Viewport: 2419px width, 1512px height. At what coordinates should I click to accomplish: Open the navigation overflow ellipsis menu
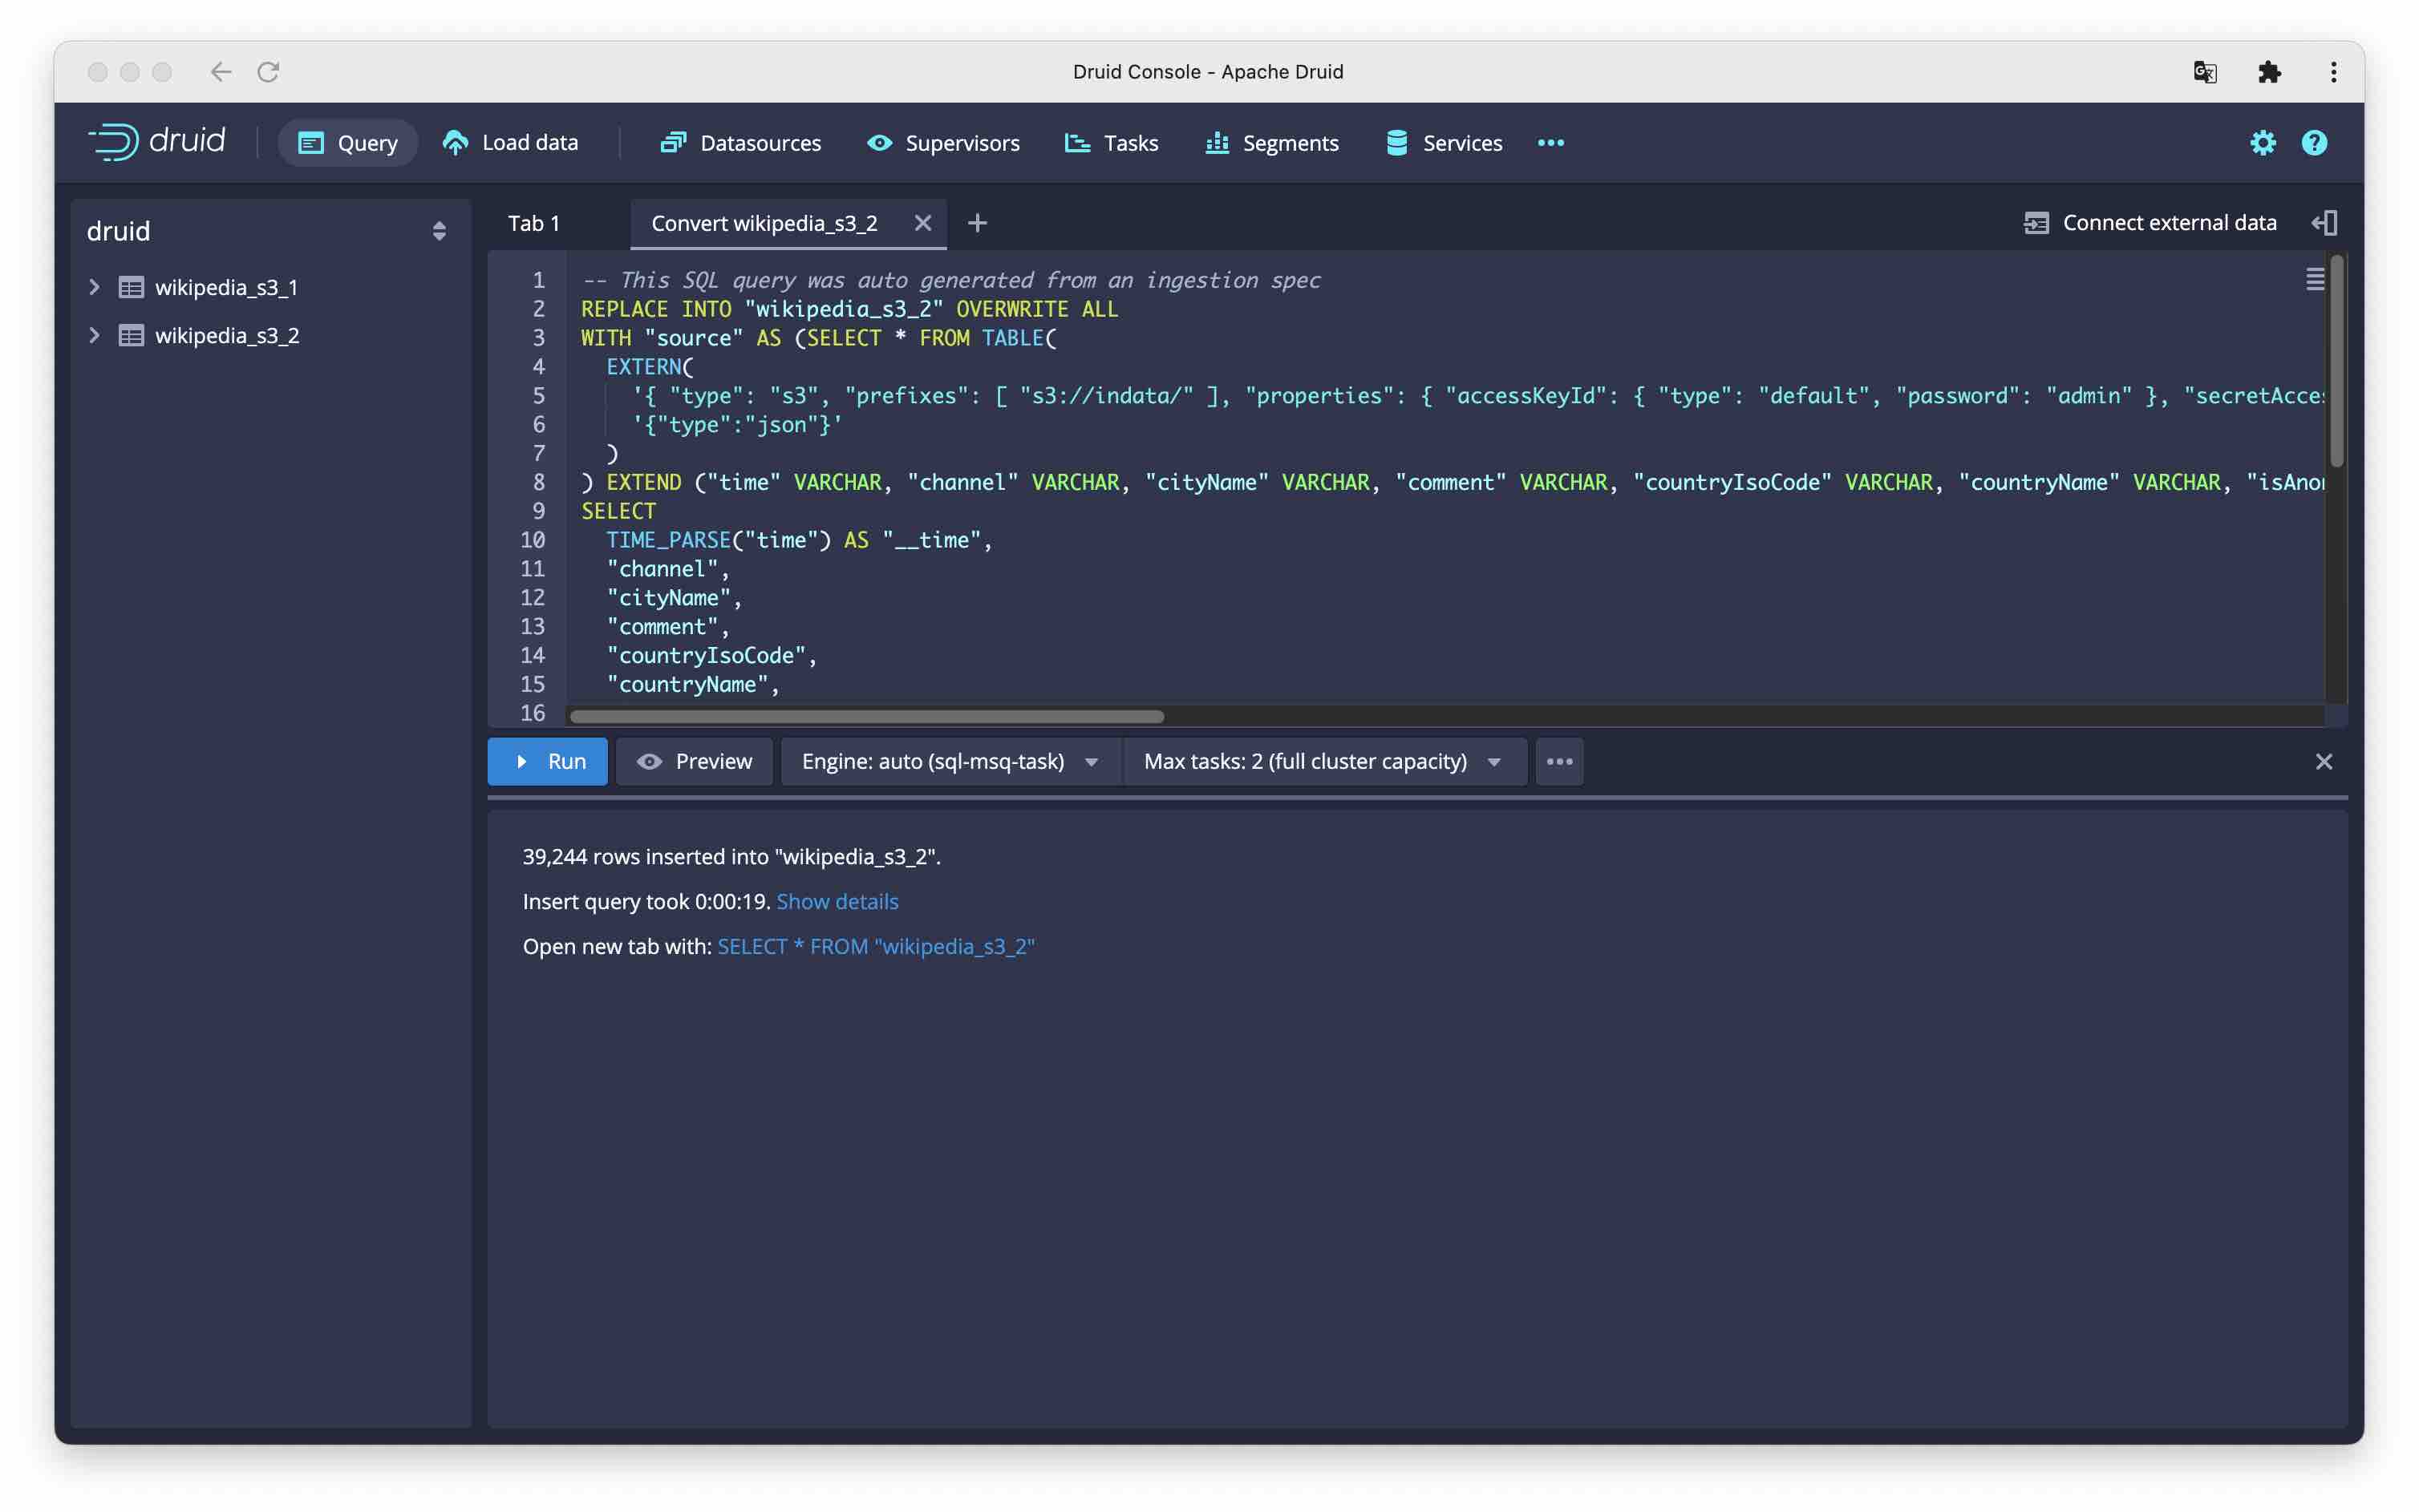(x=1550, y=143)
